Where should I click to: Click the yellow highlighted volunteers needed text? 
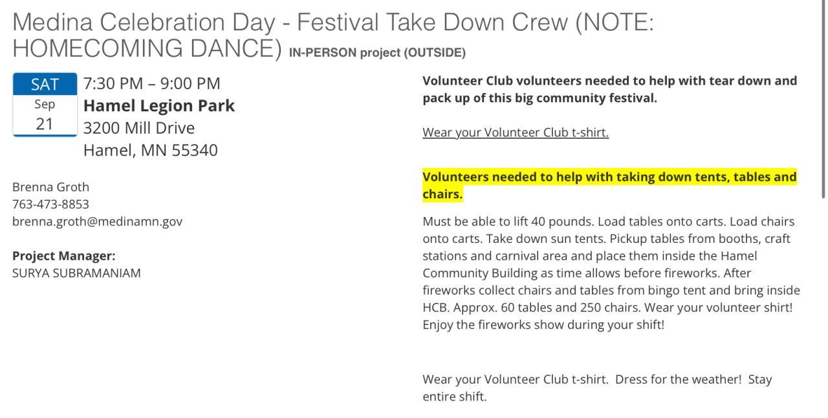[x=609, y=185]
